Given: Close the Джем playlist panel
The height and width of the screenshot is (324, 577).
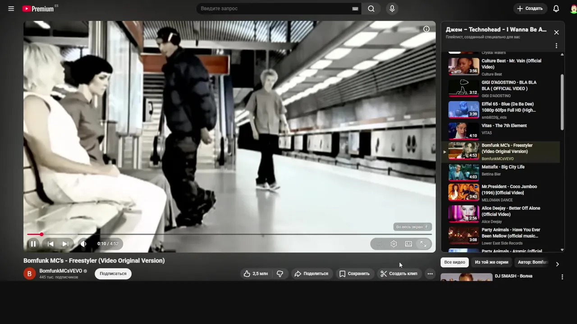Looking at the screenshot, I should [556, 32].
